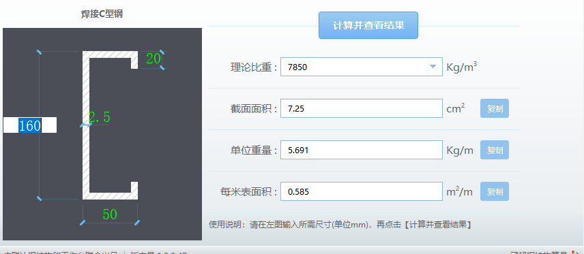The image size is (584, 254).
Task: Click the Kg/m³ unit label
Action: click(x=462, y=67)
